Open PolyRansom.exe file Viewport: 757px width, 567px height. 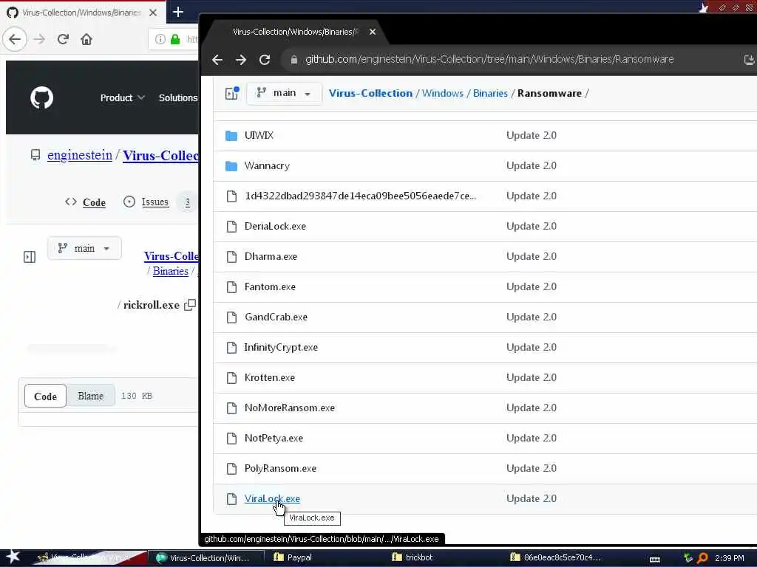coord(280,469)
